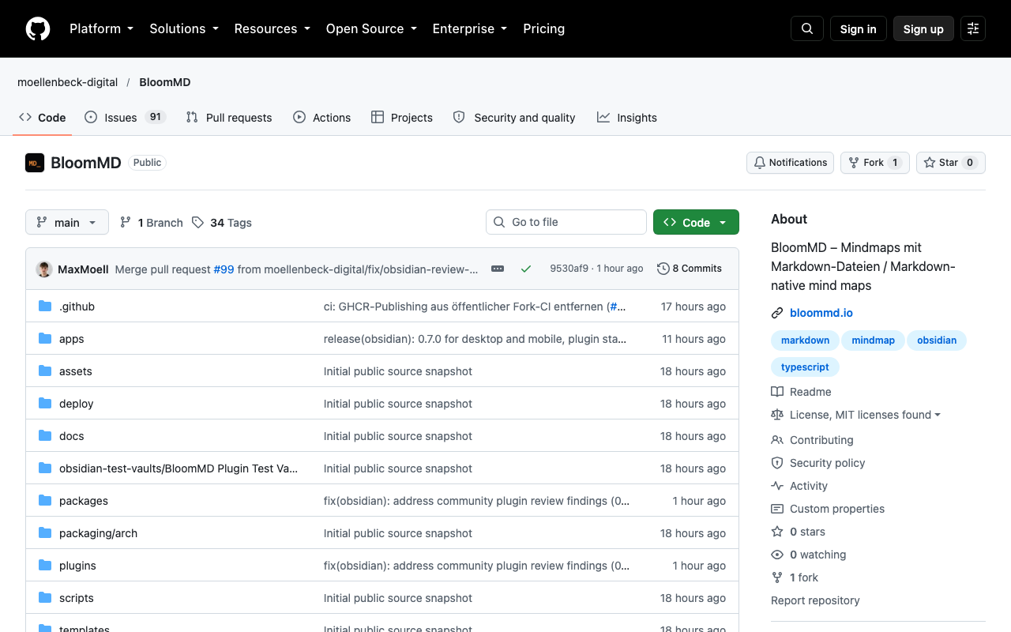The width and height of the screenshot is (1011, 632).
Task: Open the Actions tab
Action: [x=321, y=118]
